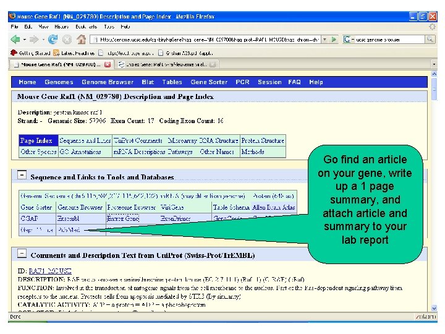The height and width of the screenshot is (334, 445).
Task: Open the Allen Brain Atlas link
Action: pos(274,207)
